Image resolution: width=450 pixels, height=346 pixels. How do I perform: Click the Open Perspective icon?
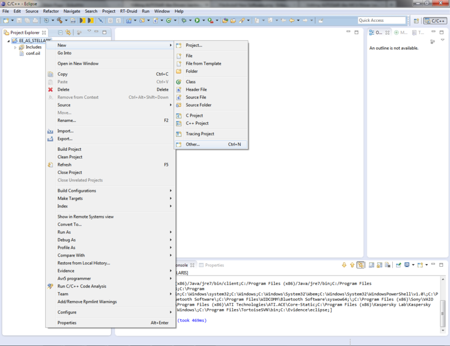tap(416, 21)
